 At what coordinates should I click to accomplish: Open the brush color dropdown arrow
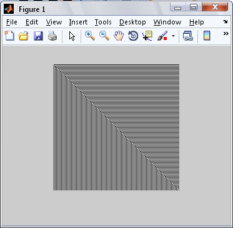[173, 36]
